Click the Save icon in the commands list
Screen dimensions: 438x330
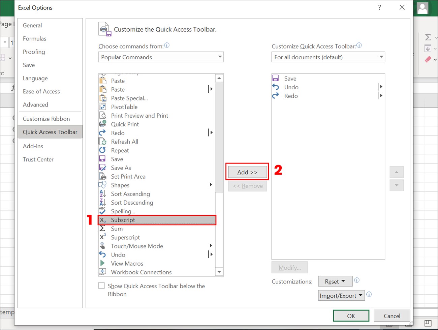[102, 159]
